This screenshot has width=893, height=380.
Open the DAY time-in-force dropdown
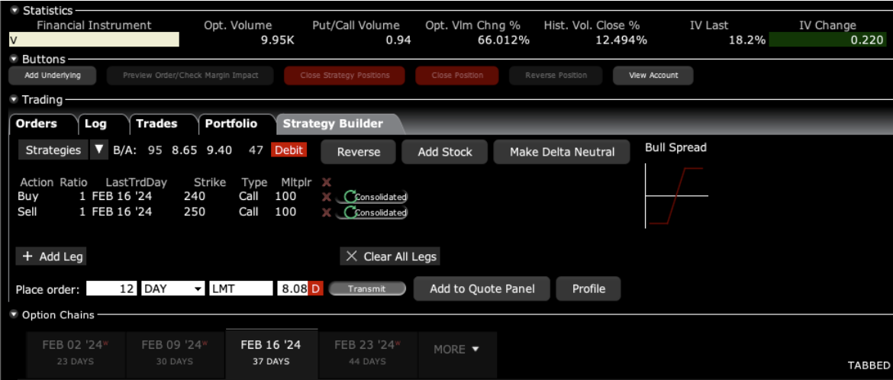tap(198, 289)
